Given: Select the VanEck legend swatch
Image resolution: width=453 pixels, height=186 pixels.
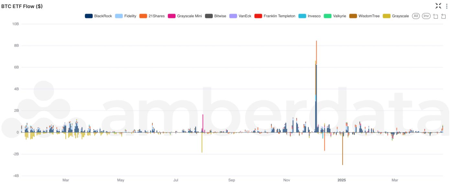Looking at the screenshot, I should click(232, 15).
